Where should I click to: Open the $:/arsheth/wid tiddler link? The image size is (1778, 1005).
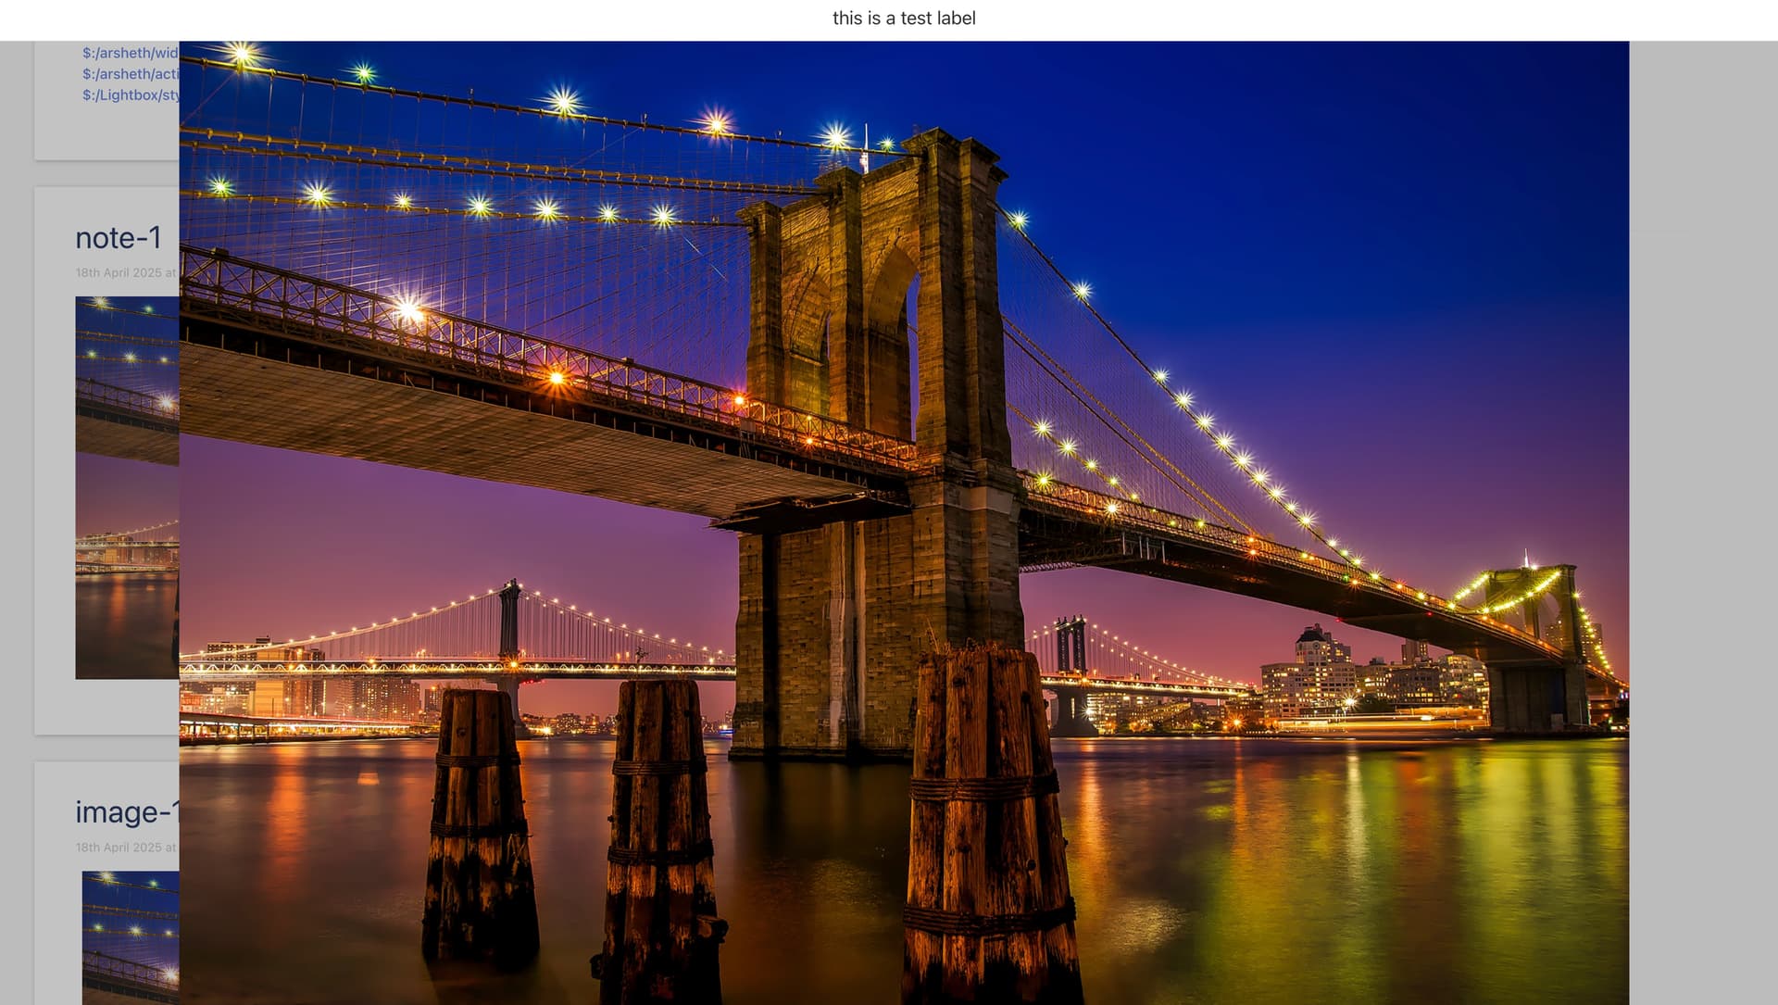[x=130, y=53]
